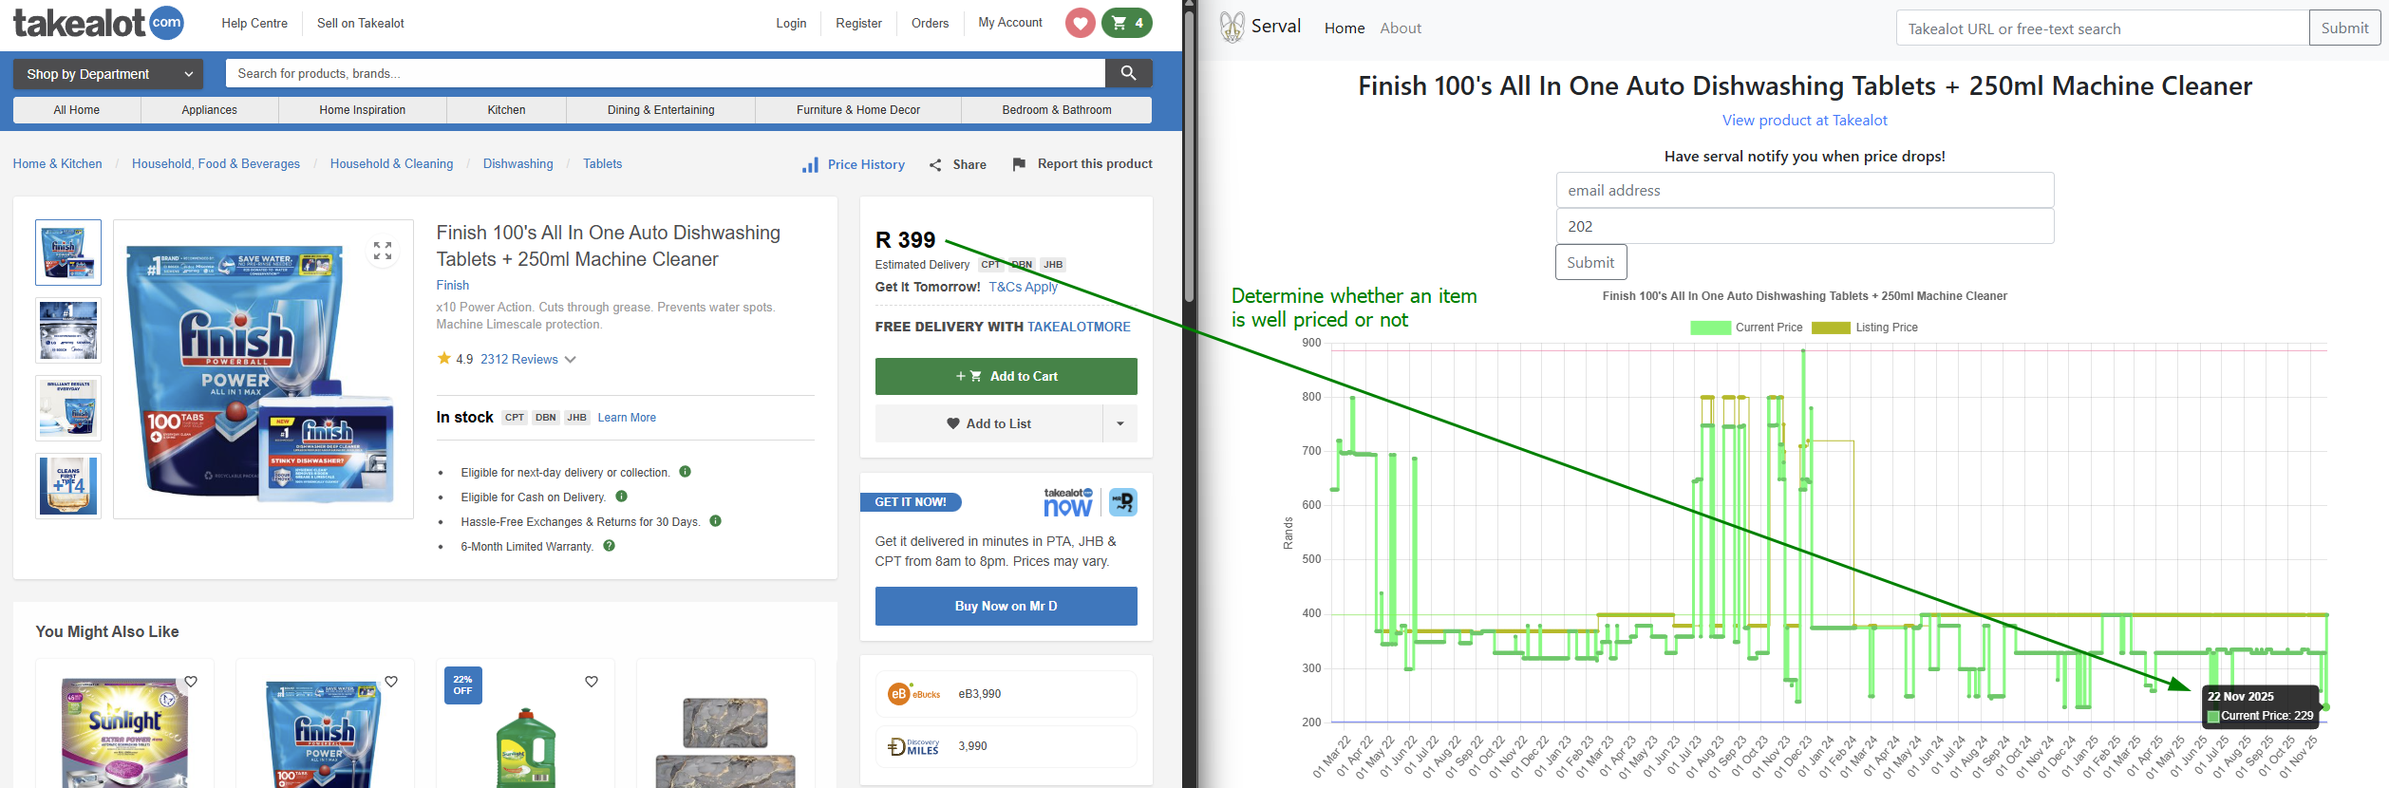Screen dimensions: 2389x788
Task: Open the About page in Serval
Action: pyautogui.click(x=1401, y=28)
